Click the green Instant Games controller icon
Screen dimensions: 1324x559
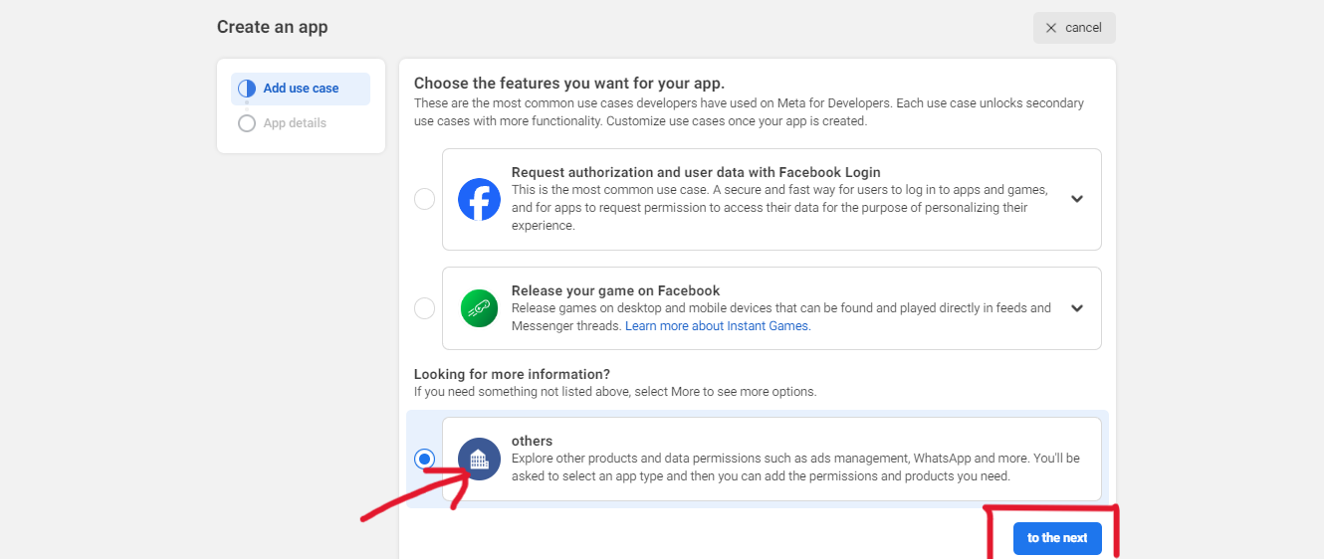pos(479,308)
